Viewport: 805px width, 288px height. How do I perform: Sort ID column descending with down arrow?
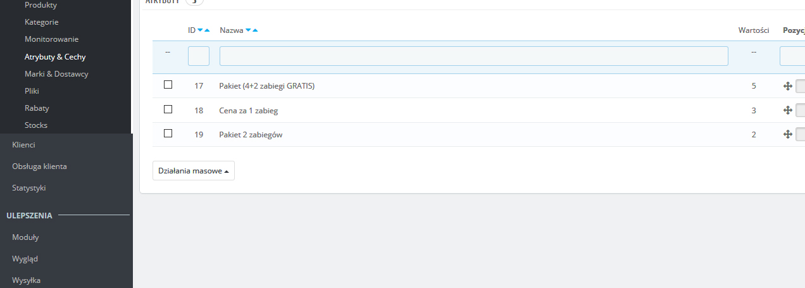click(200, 30)
